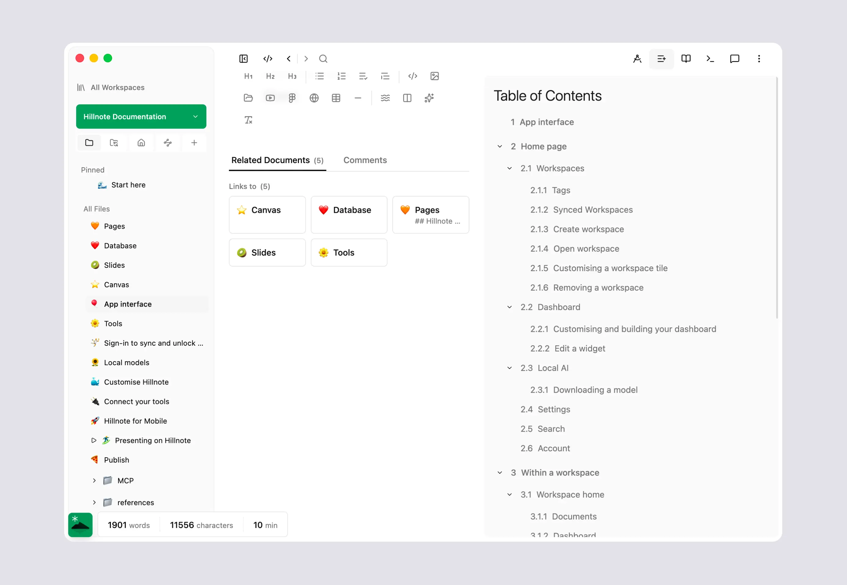The width and height of the screenshot is (847, 585).
Task: Open the three-dot more menu
Action: 759,59
